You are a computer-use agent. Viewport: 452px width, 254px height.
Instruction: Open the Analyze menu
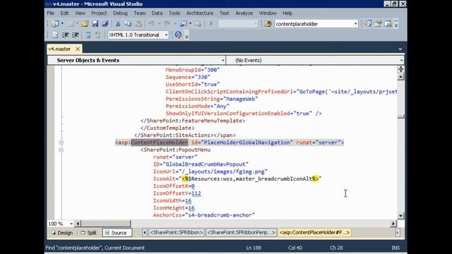(244, 13)
